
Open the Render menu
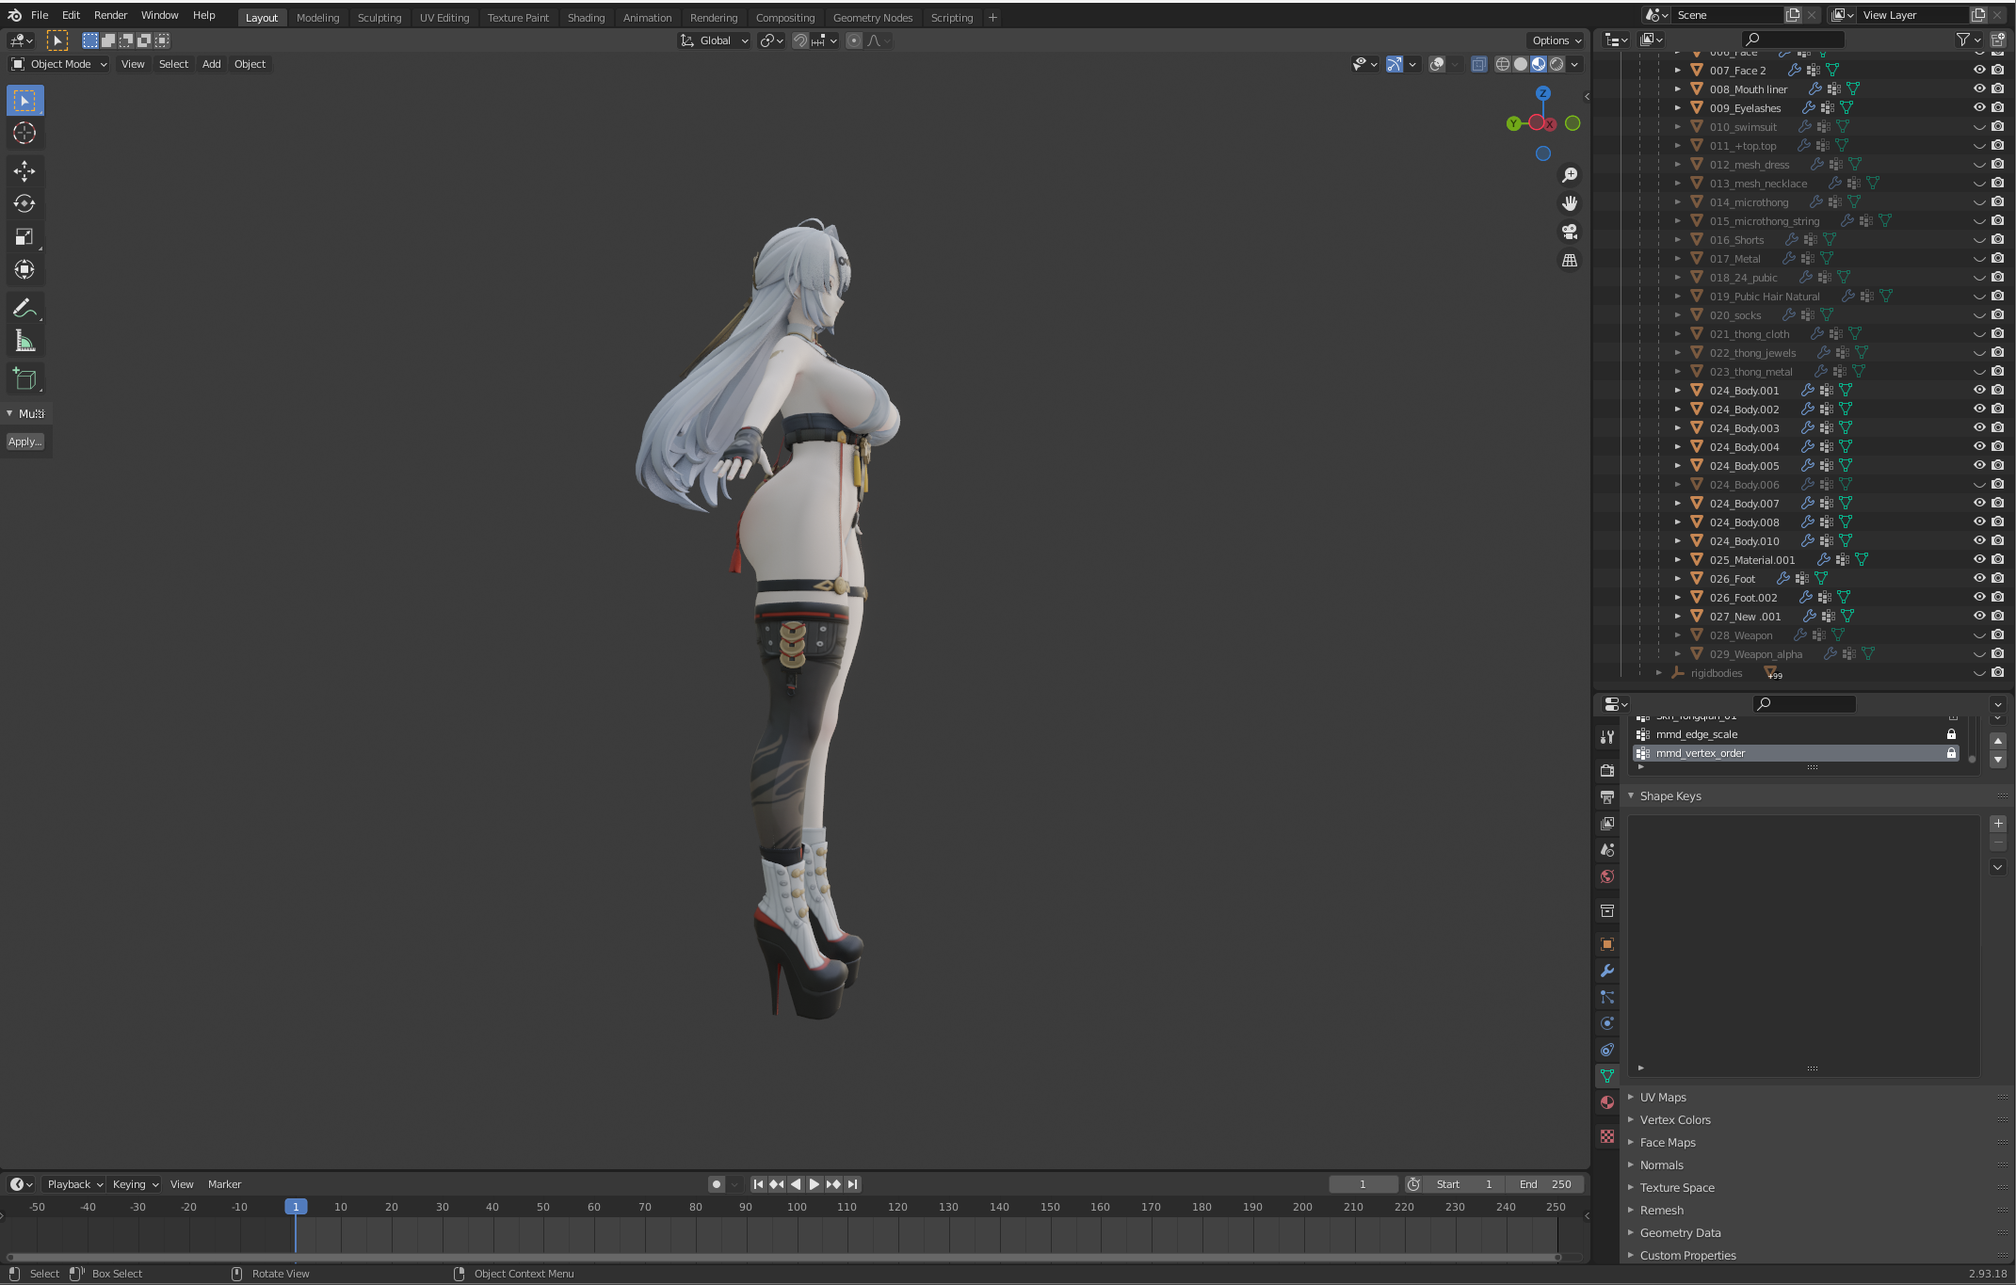coord(110,15)
